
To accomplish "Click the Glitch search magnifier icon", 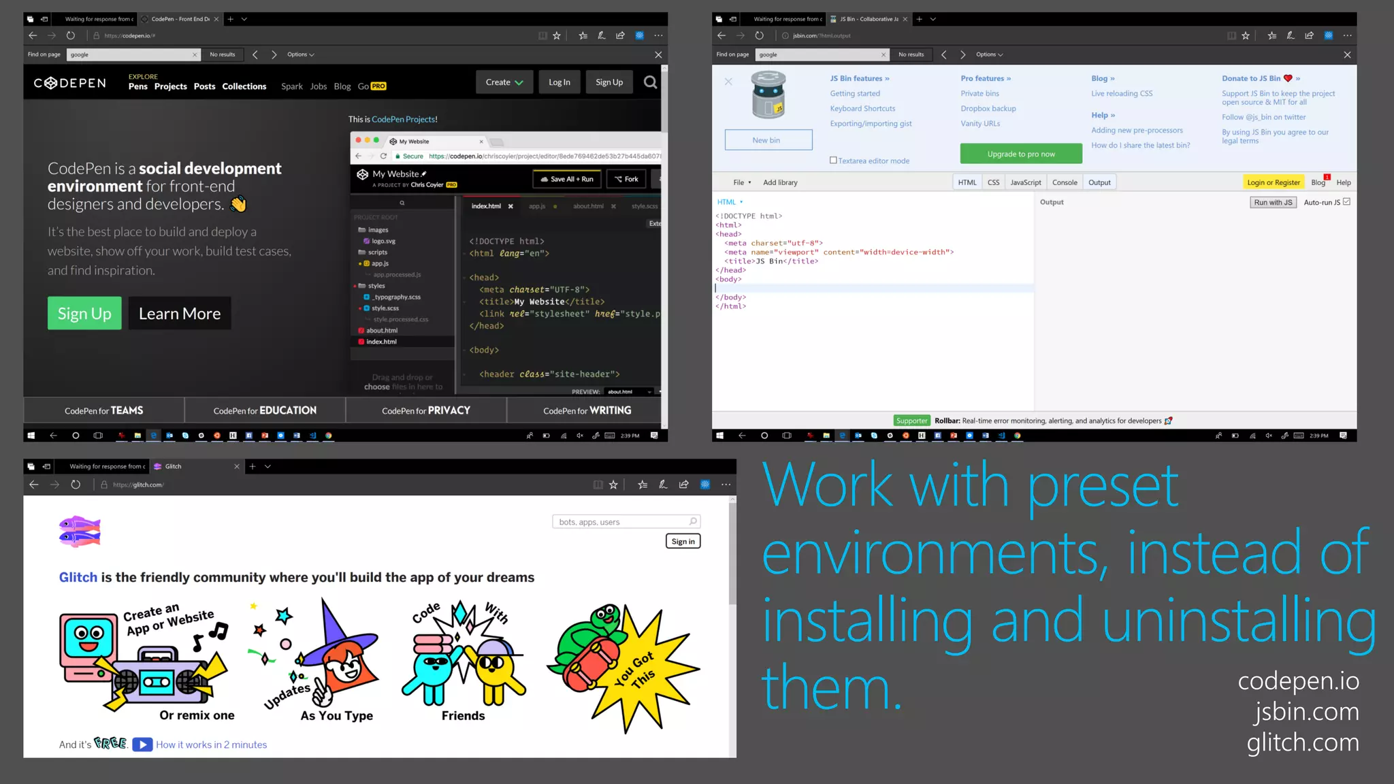I will [693, 521].
